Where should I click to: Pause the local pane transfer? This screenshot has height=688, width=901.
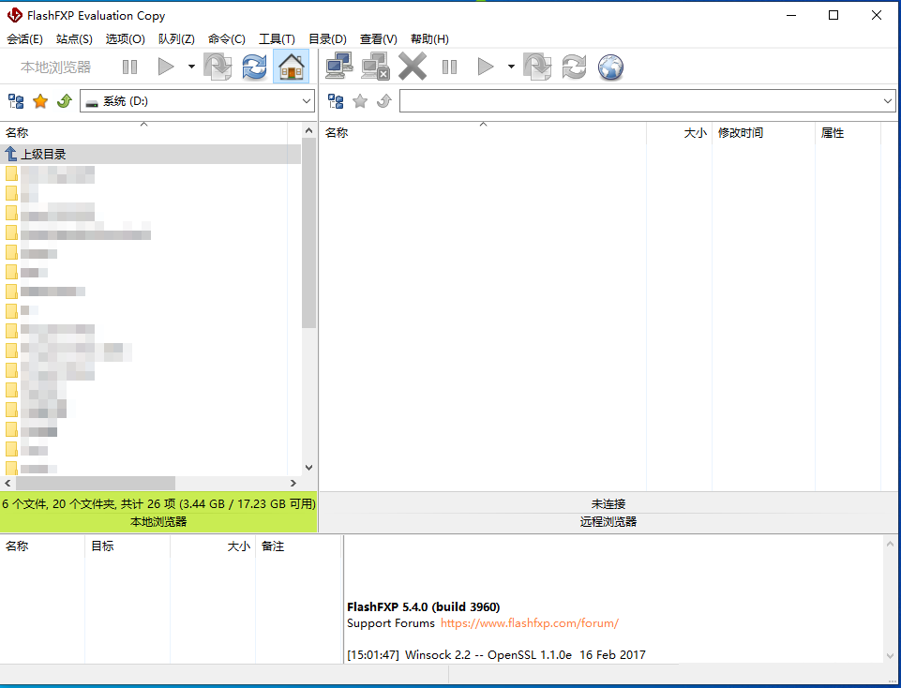pos(130,67)
